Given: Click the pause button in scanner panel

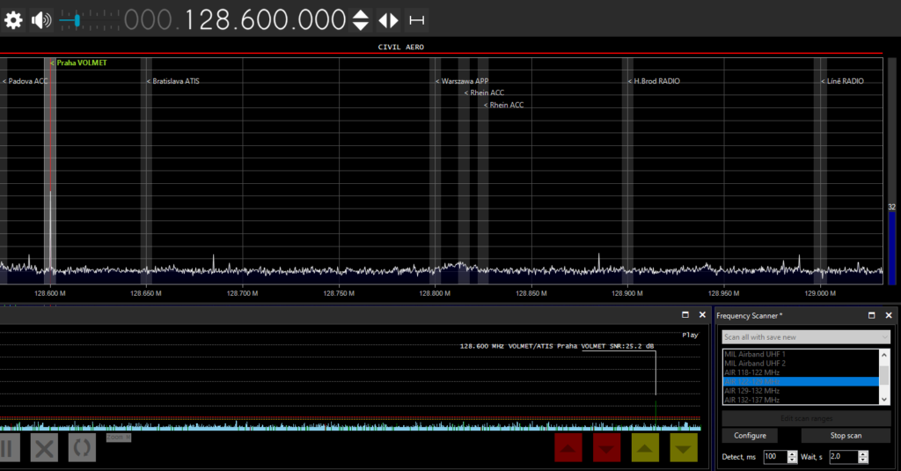Looking at the screenshot, I should 9,448.
